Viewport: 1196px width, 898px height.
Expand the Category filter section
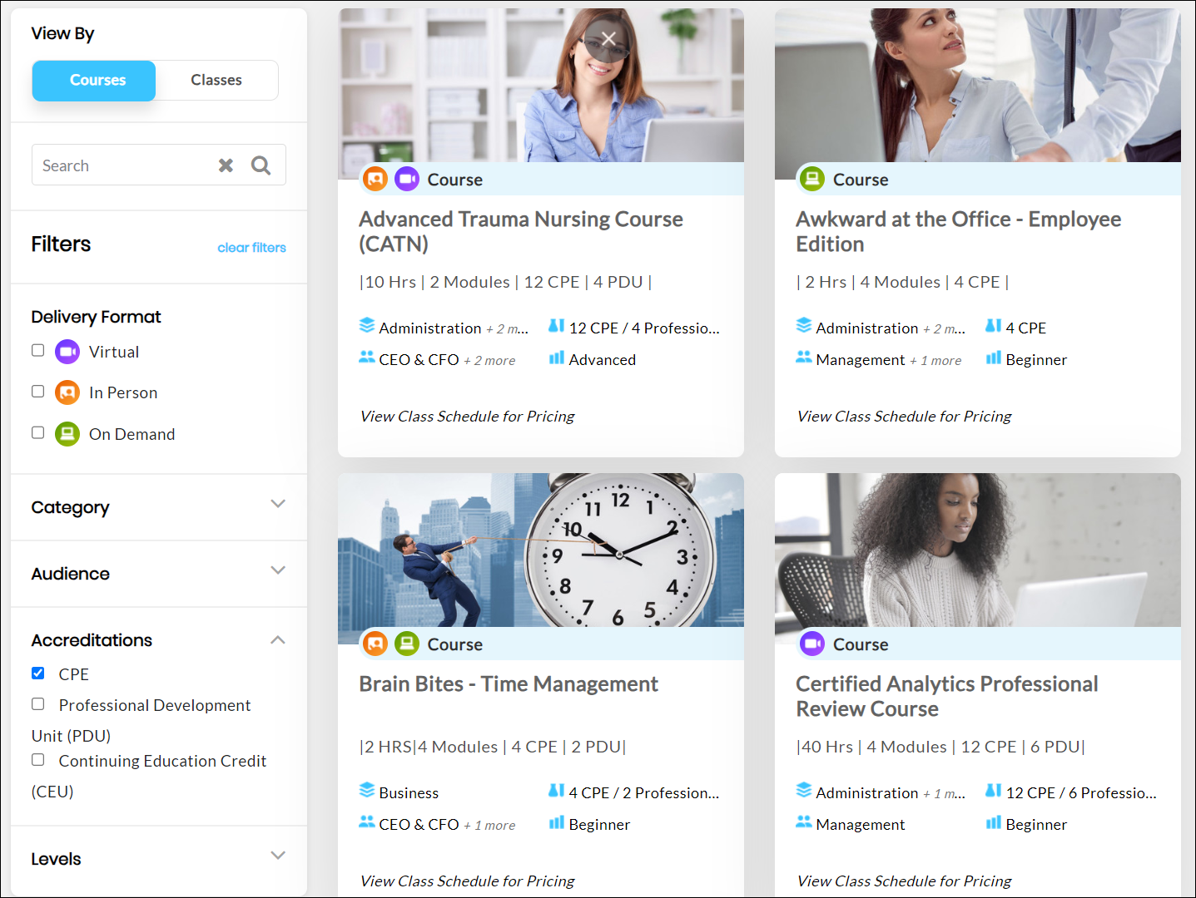point(278,504)
